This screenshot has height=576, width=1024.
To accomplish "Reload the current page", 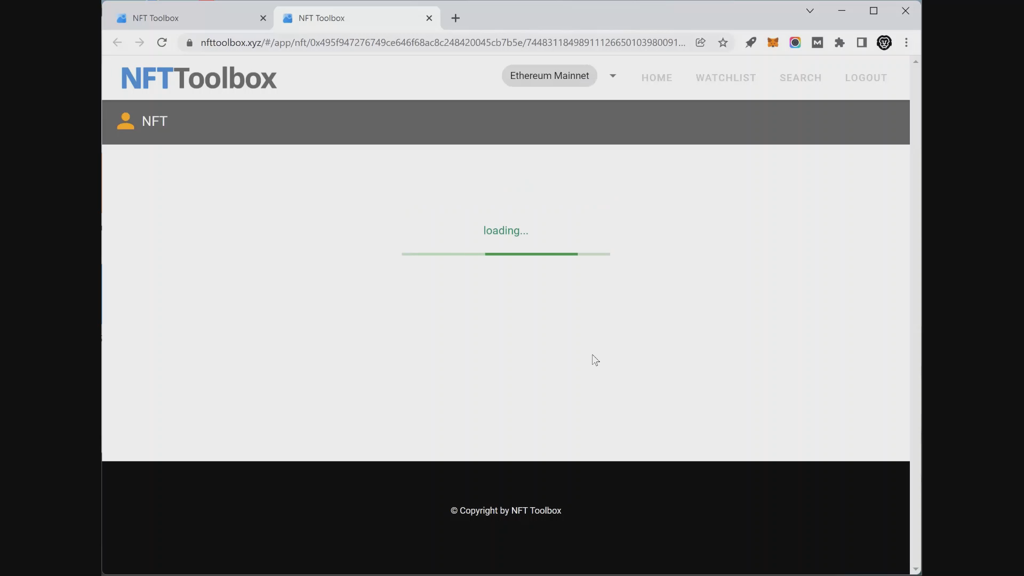I will coord(162,43).
